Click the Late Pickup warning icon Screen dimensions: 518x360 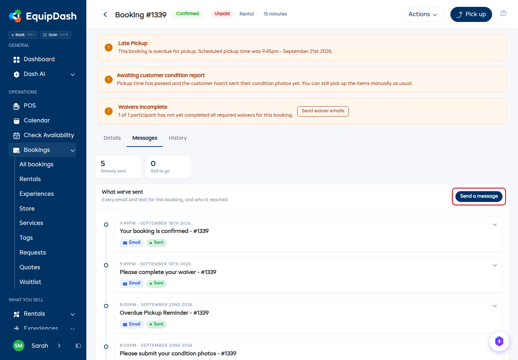click(109, 48)
